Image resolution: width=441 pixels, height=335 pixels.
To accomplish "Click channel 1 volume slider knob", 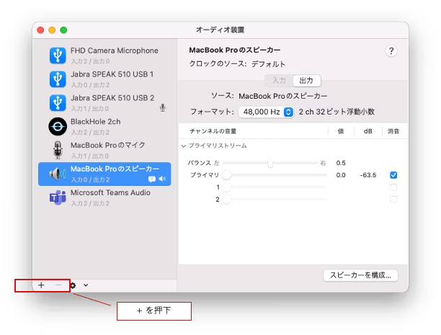I will point(226,187).
